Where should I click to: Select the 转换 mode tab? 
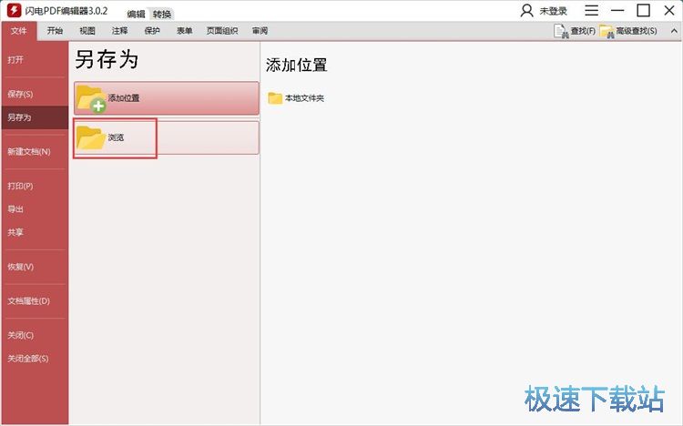click(162, 15)
